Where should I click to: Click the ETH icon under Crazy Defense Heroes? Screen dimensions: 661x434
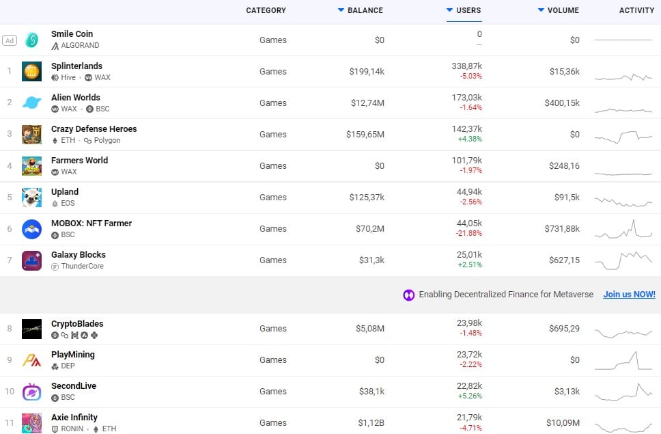[x=55, y=140]
